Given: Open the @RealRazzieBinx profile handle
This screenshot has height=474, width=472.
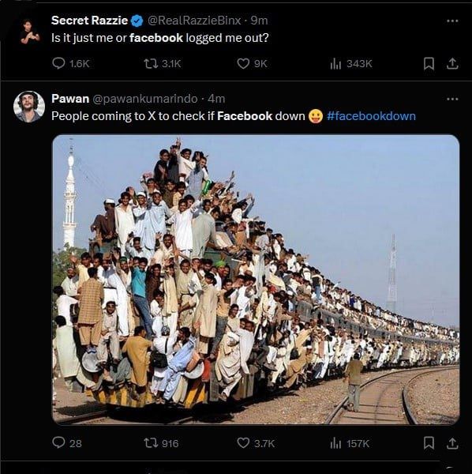Looking at the screenshot, I should [194, 21].
